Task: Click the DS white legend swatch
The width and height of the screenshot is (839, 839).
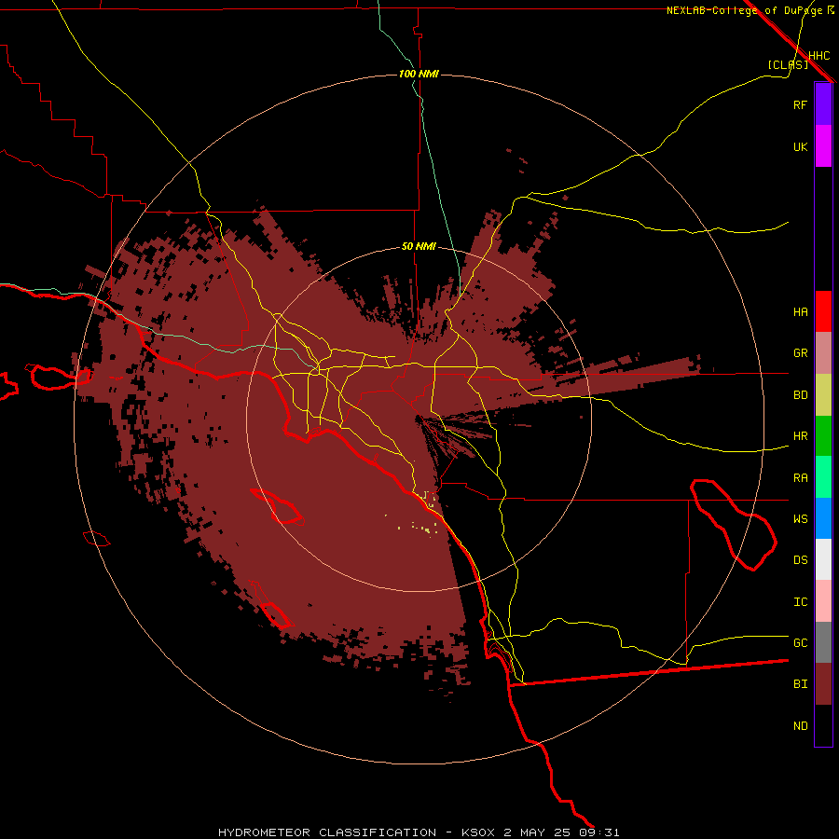Action: [x=823, y=559]
